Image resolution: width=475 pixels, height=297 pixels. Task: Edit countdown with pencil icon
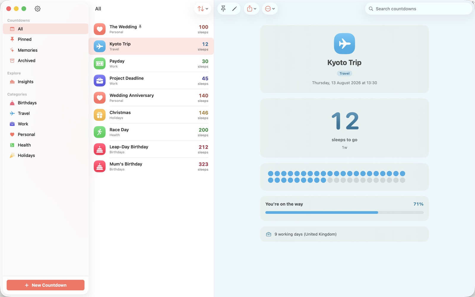235,9
